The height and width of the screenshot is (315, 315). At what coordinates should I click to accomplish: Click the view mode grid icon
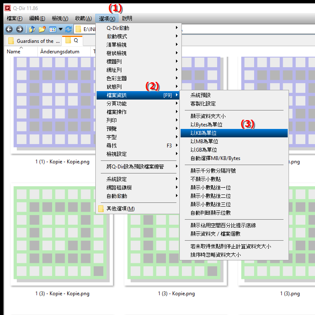click(52, 29)
